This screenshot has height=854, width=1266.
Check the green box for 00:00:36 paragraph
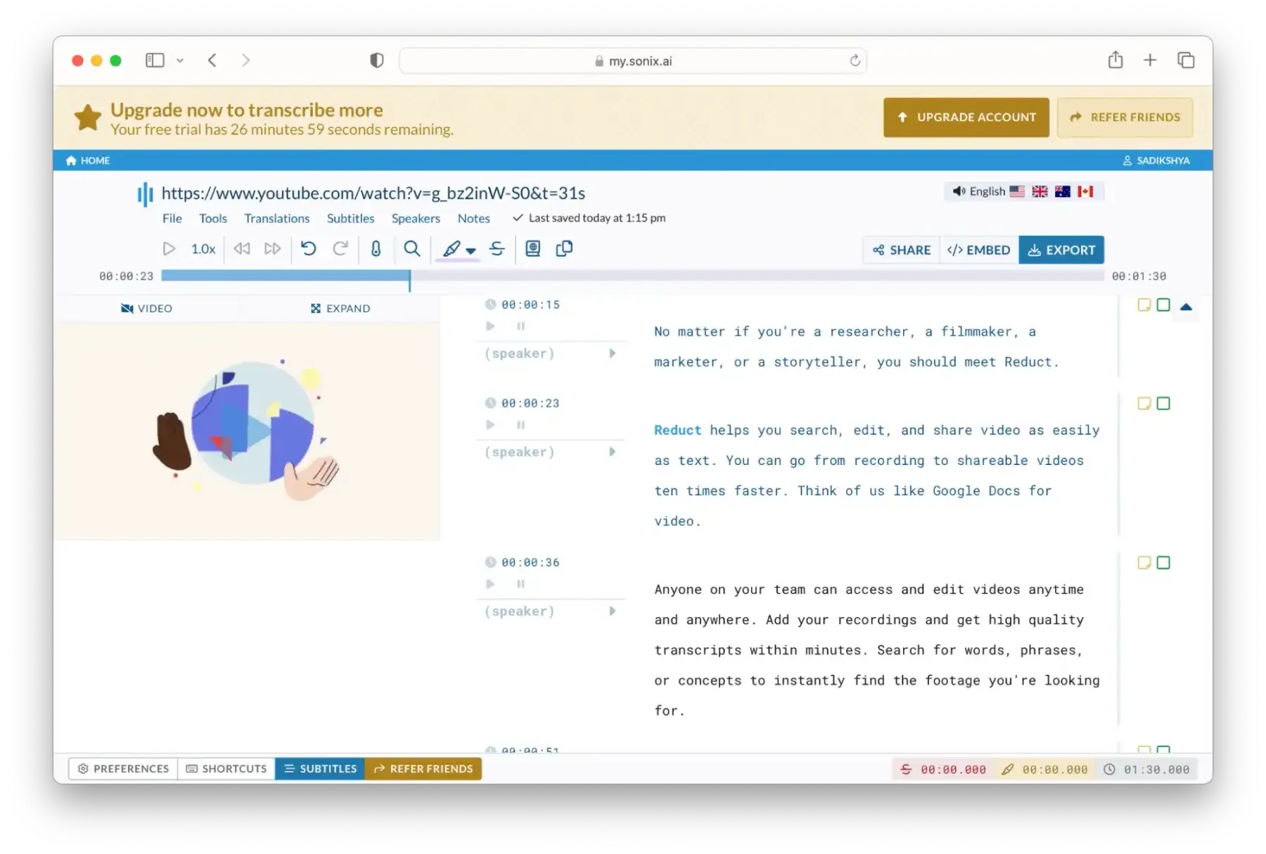point(1163,562)
